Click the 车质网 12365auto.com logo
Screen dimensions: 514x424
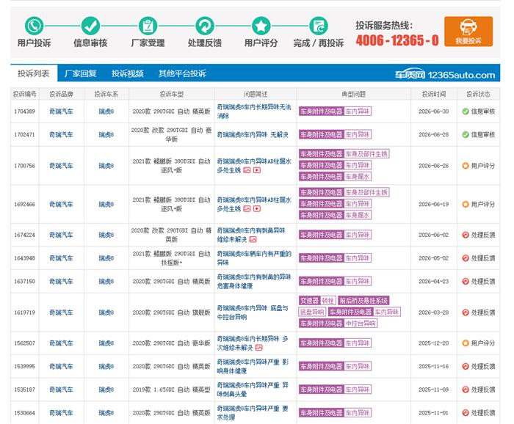pyautogui.click(x=445, y=74)
